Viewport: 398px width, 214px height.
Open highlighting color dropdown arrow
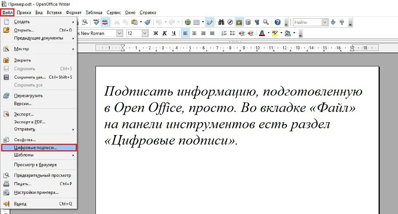(x=281, y=33)
